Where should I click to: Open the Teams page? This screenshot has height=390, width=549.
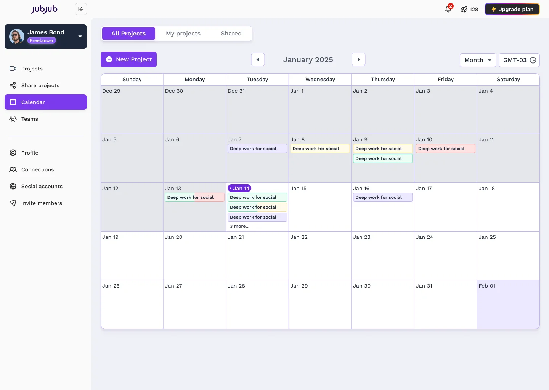(x=30, y=119)
